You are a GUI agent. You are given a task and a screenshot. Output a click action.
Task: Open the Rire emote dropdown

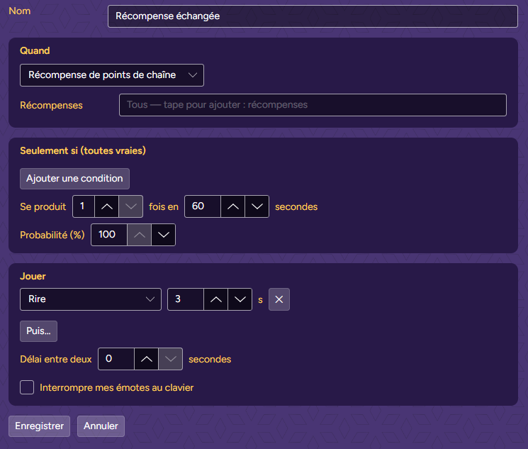pos(91,299)
